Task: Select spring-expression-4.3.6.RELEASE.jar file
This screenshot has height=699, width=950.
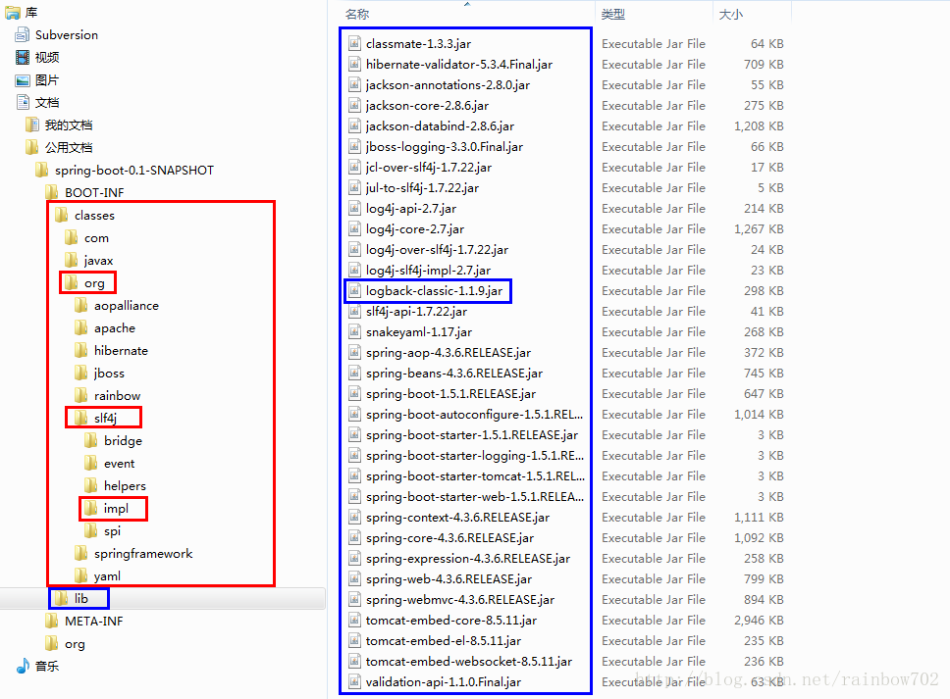Action: [x=468, y=558]
